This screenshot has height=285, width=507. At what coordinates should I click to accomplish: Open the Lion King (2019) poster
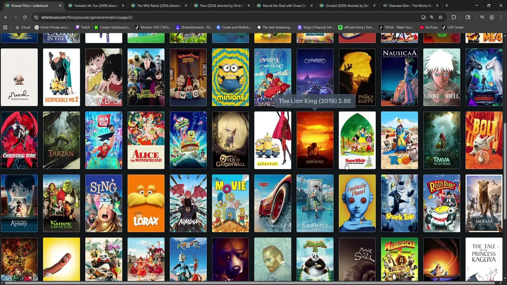pyautogui.click(x=315, y=141)
